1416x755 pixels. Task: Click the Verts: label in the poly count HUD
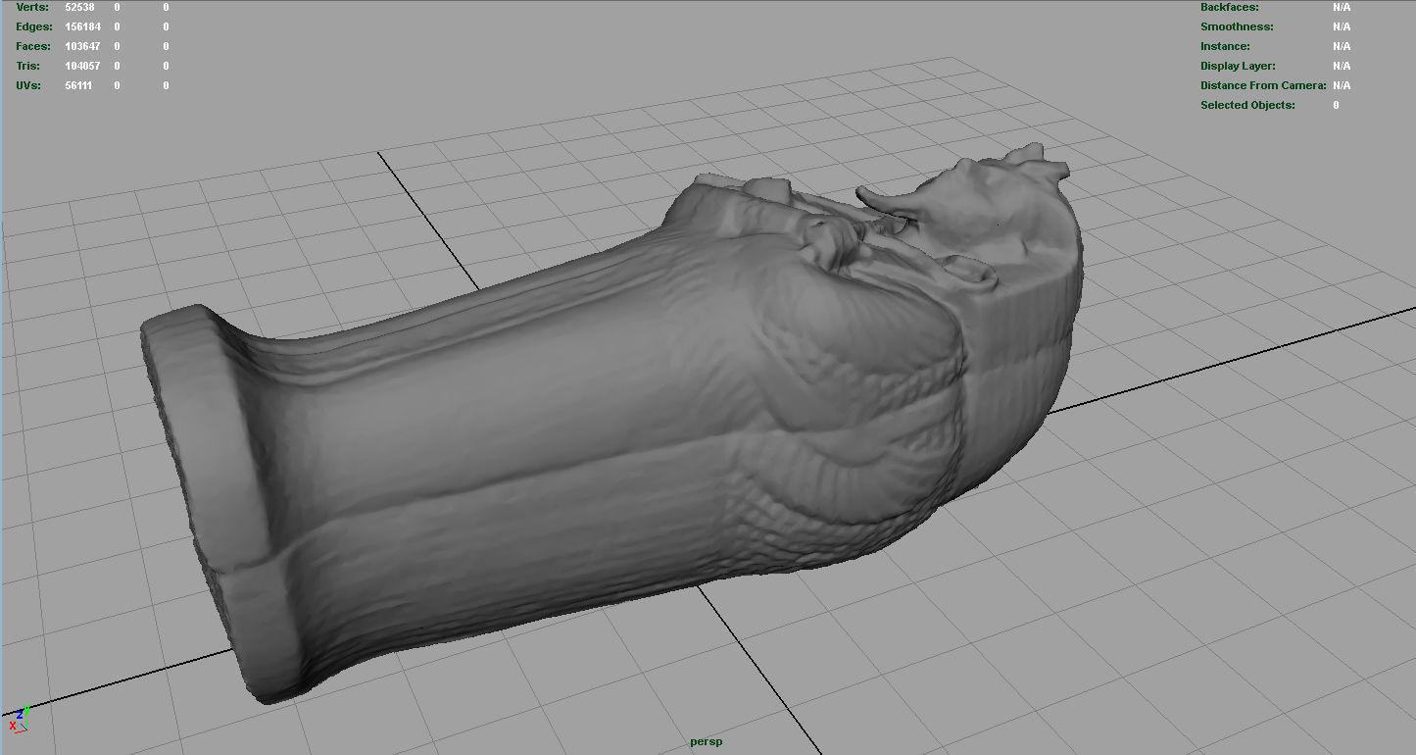(x=32, y=7)
